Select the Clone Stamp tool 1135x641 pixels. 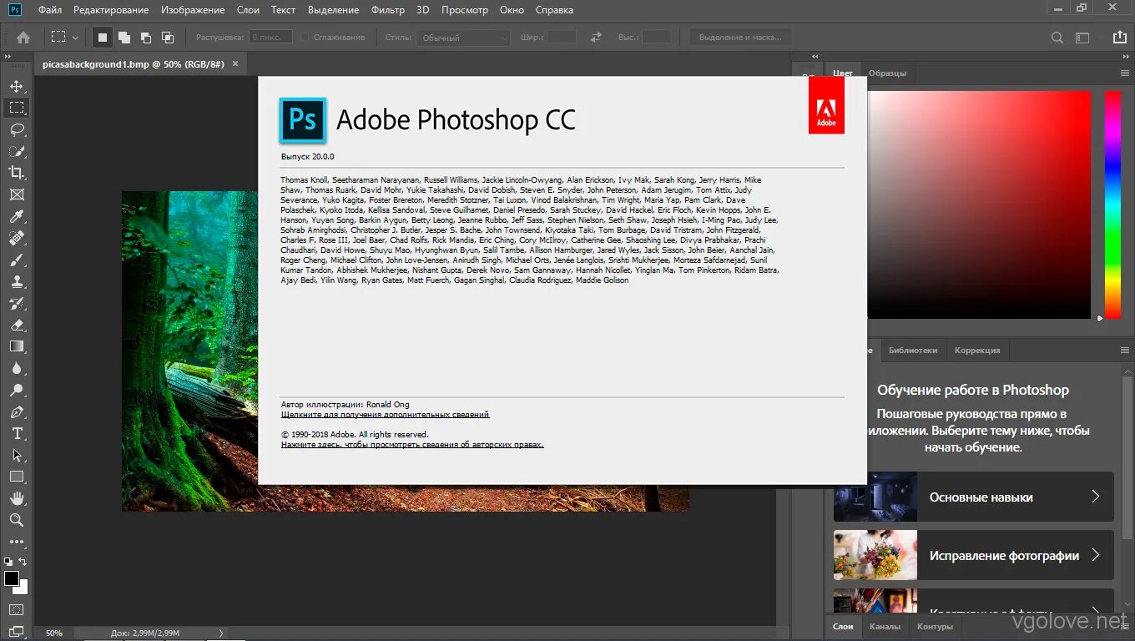(17, 281)
